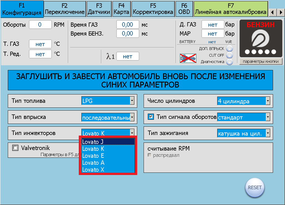Click the BATTERY voltage value
The height and width of the screenshot is (205, 285).
point(212,42)
